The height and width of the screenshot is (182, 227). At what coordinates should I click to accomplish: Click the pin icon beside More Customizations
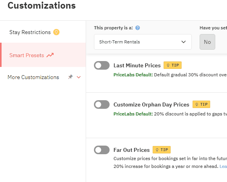click(x=70, y=77)
